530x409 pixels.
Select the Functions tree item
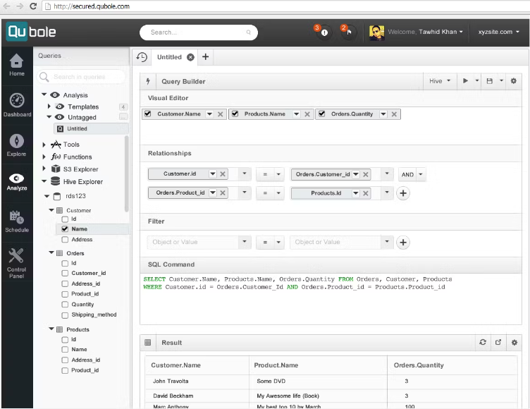78,157
